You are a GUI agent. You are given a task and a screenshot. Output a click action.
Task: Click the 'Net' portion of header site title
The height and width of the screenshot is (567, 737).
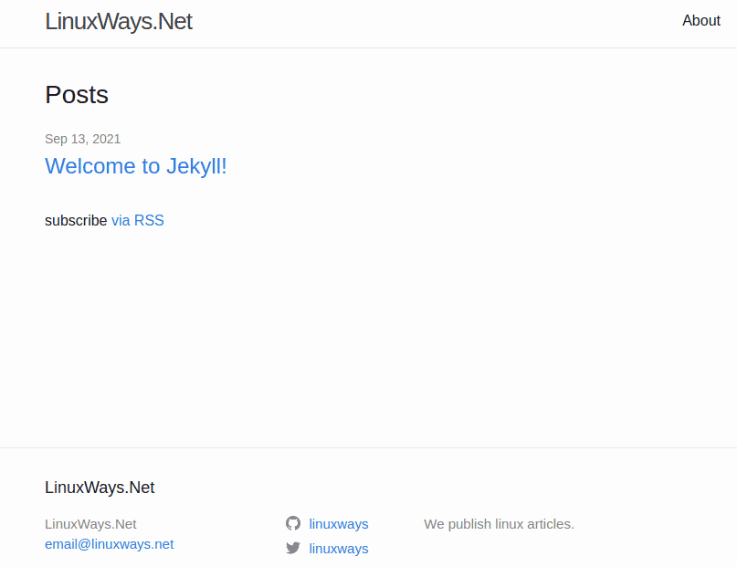[174, 22]
